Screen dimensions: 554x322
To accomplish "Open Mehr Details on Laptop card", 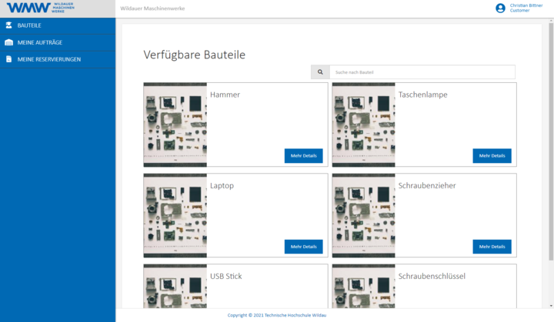I will (x=303, y=247).
